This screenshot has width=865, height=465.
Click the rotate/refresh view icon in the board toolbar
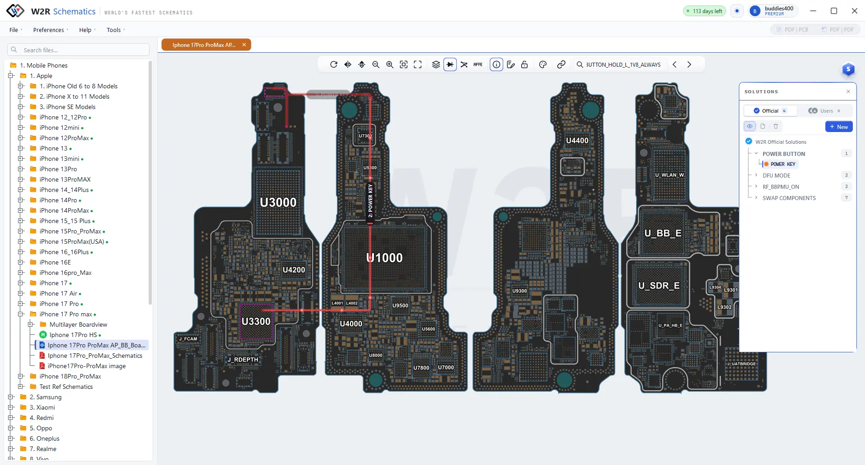(x=333, y=64)
